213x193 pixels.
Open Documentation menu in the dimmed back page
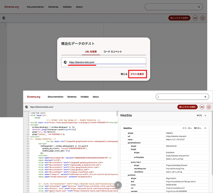[x=35, y=7]
